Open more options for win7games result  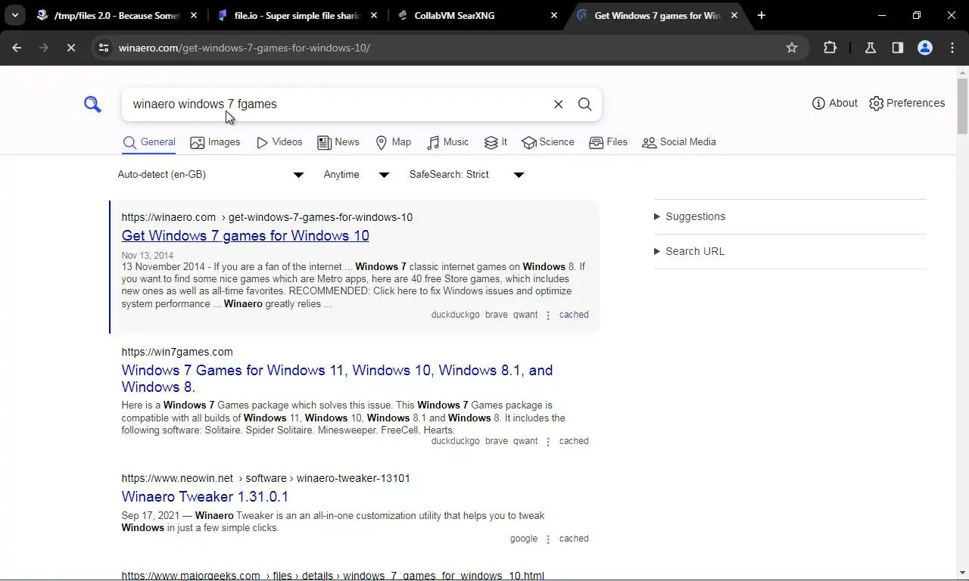click(x=548, y=442)
